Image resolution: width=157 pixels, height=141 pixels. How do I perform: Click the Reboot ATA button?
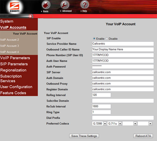(143, 136)
